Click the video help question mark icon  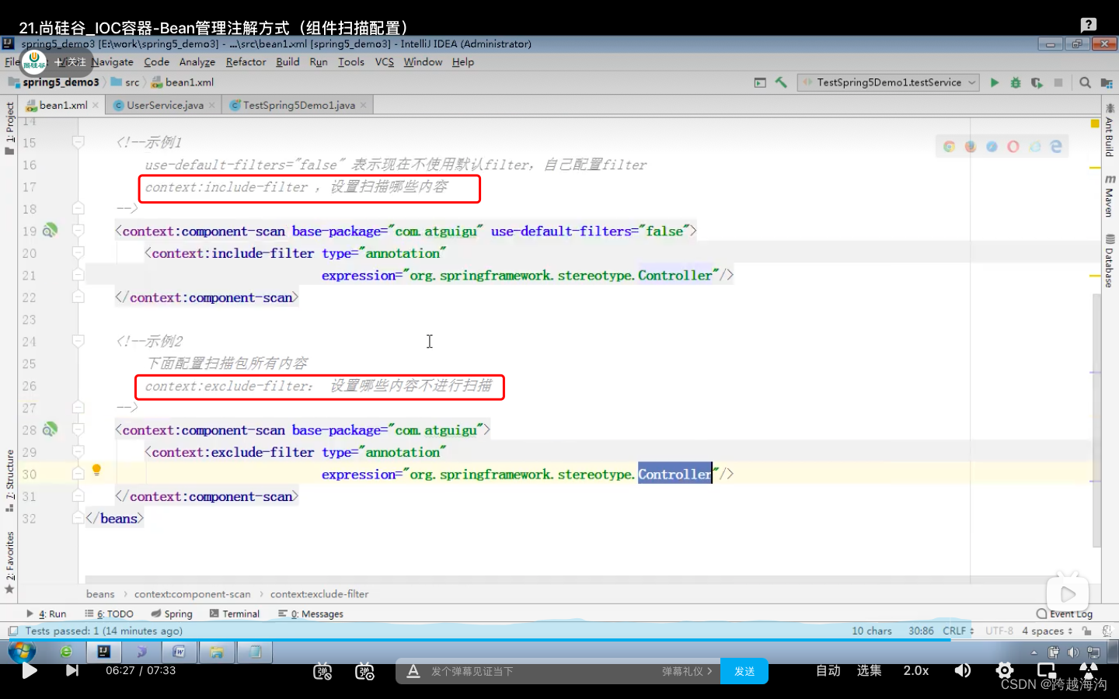coord(1089,25)
